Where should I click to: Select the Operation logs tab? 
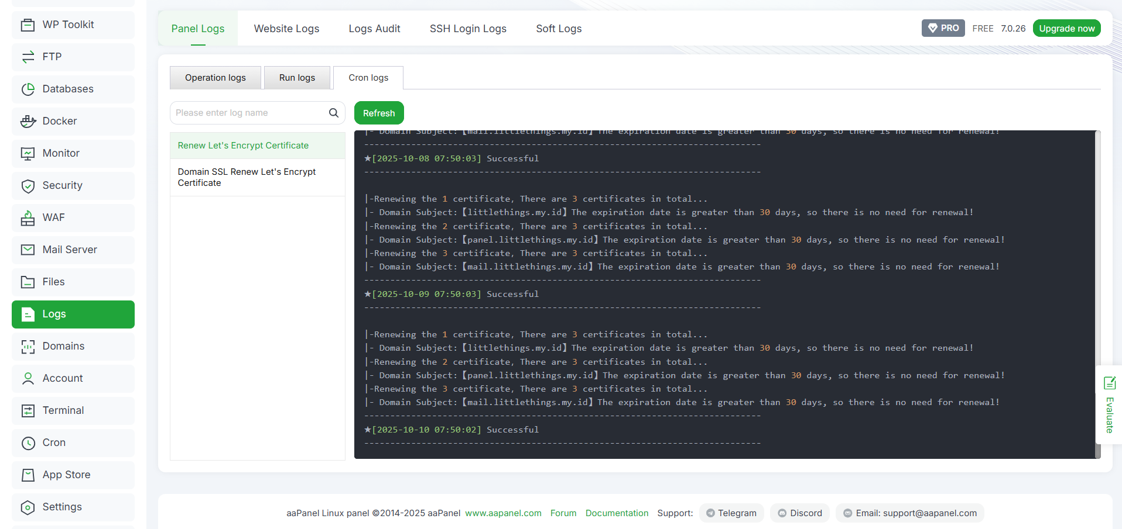pos(215,78)
